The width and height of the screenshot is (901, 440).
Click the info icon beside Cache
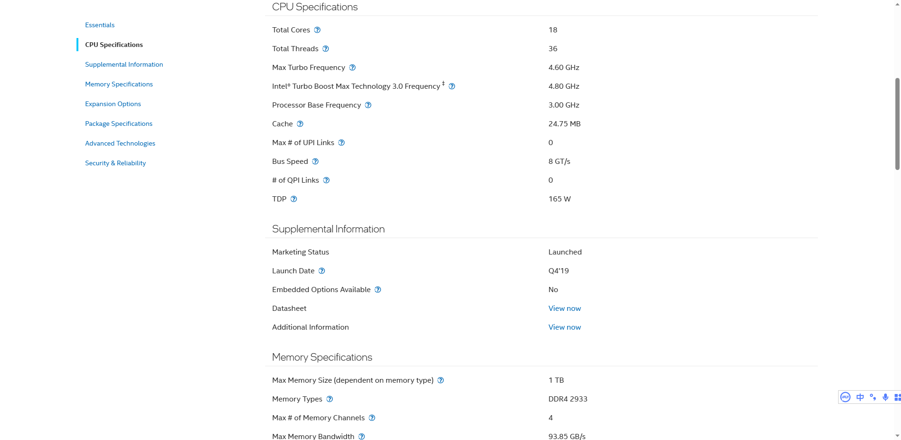click(x=300, y=124)
